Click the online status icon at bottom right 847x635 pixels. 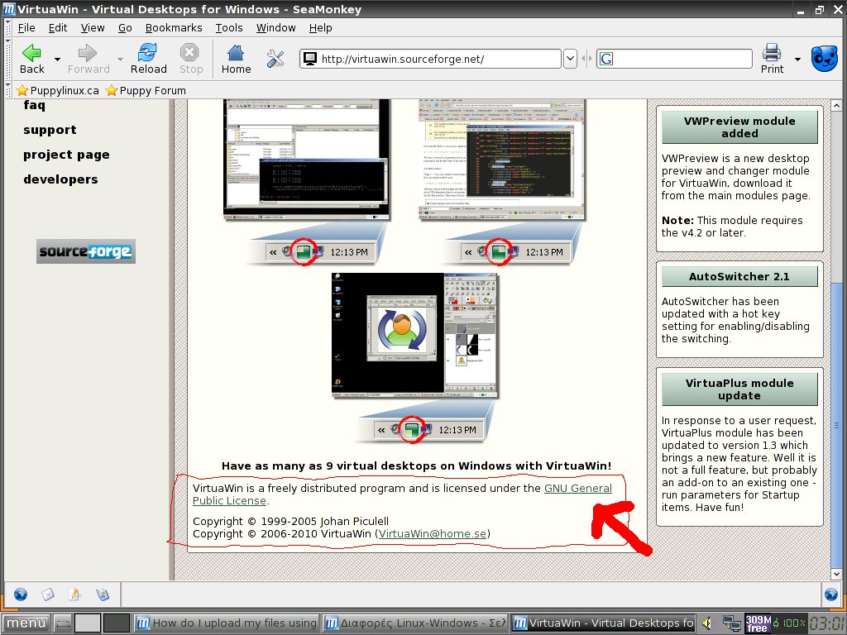pos(831,594)
